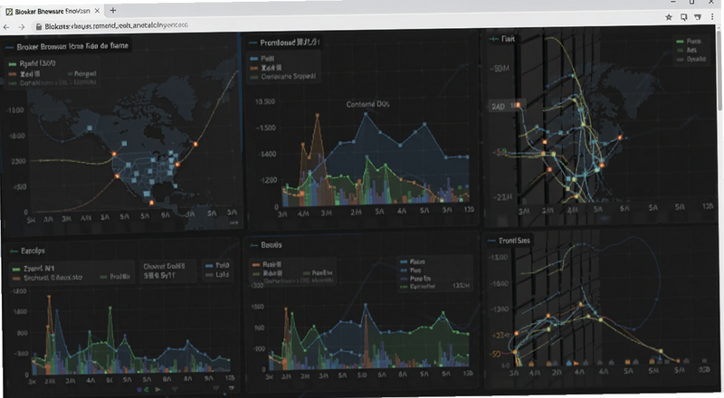Toggle green Zpanl N1 legend entry
Screen dimensions: 724x398
[x=33, y=269]
